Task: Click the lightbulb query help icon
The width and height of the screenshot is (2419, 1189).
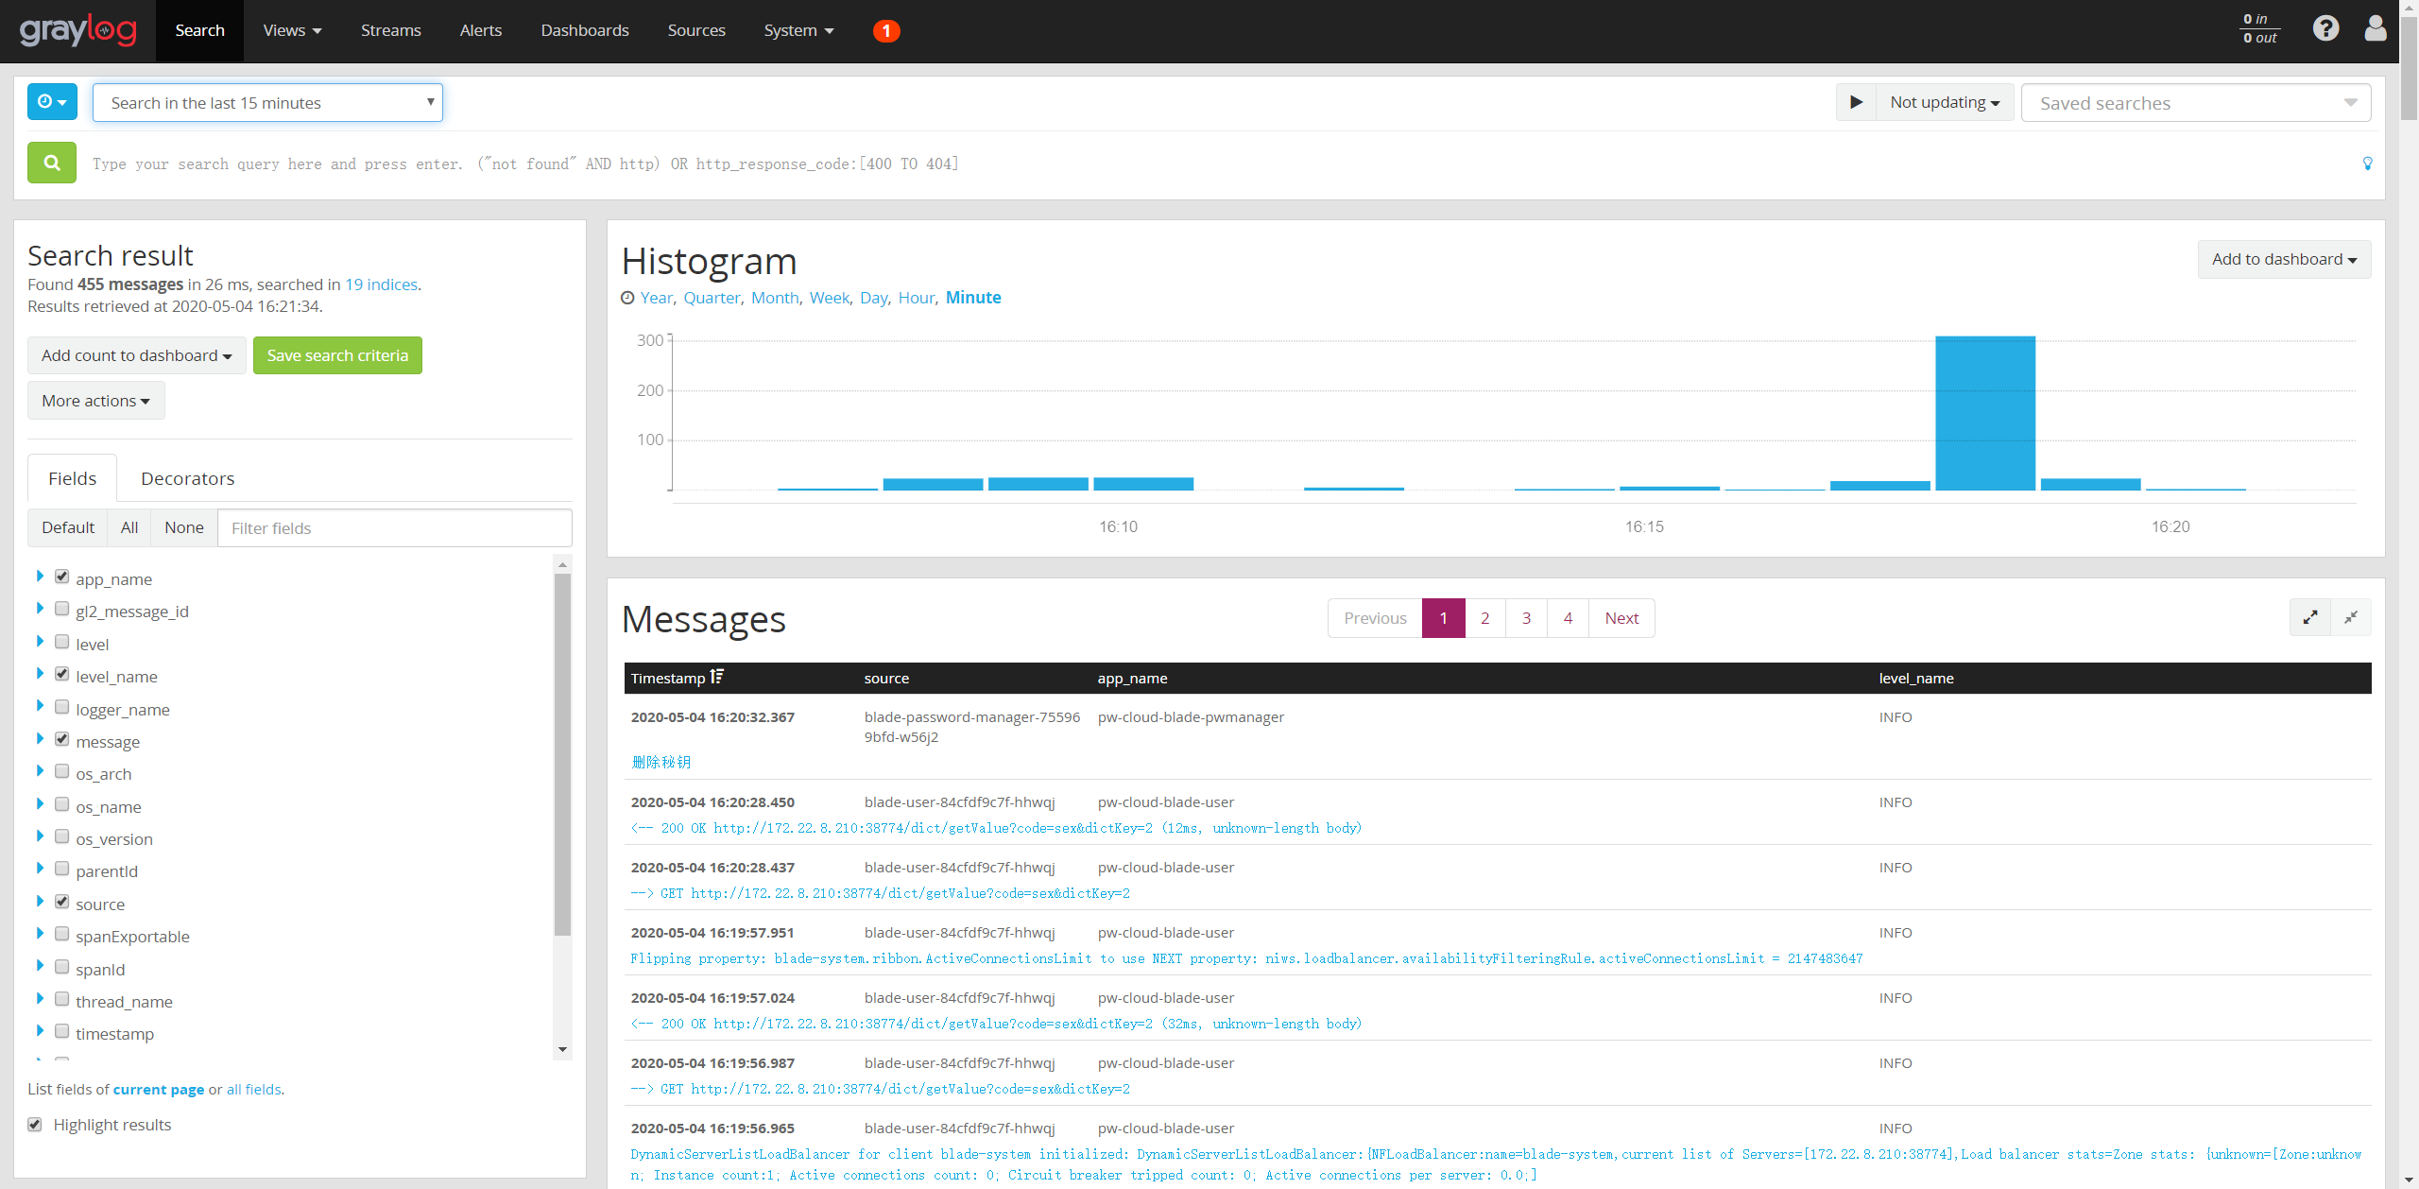Action: 2367,164
